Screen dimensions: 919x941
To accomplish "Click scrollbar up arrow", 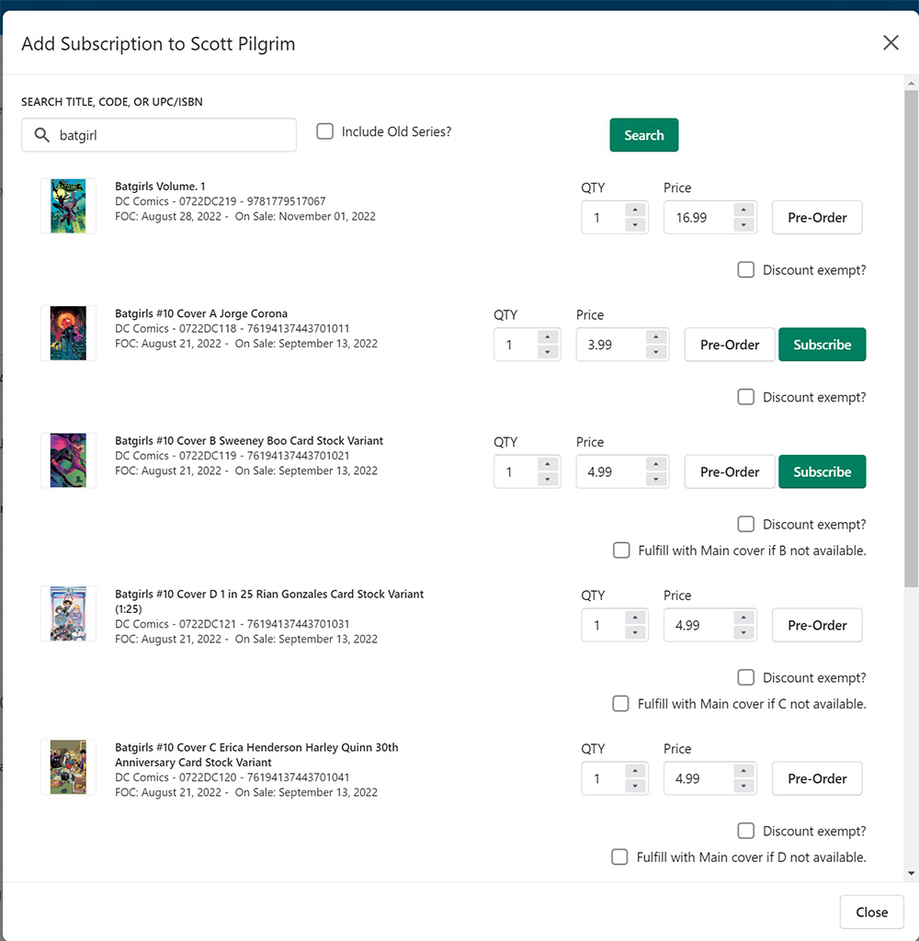I will pos(912,83).
